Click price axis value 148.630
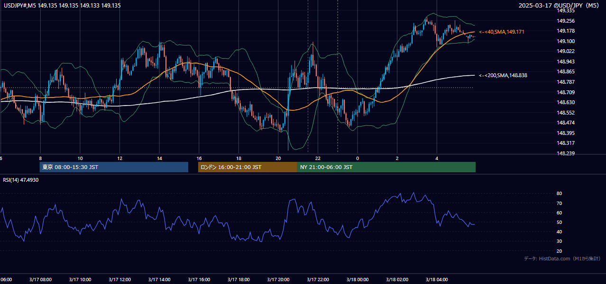 [x=566, y=102]
